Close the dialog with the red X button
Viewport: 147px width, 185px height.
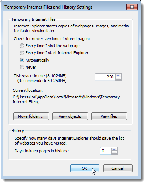(132, 7)
